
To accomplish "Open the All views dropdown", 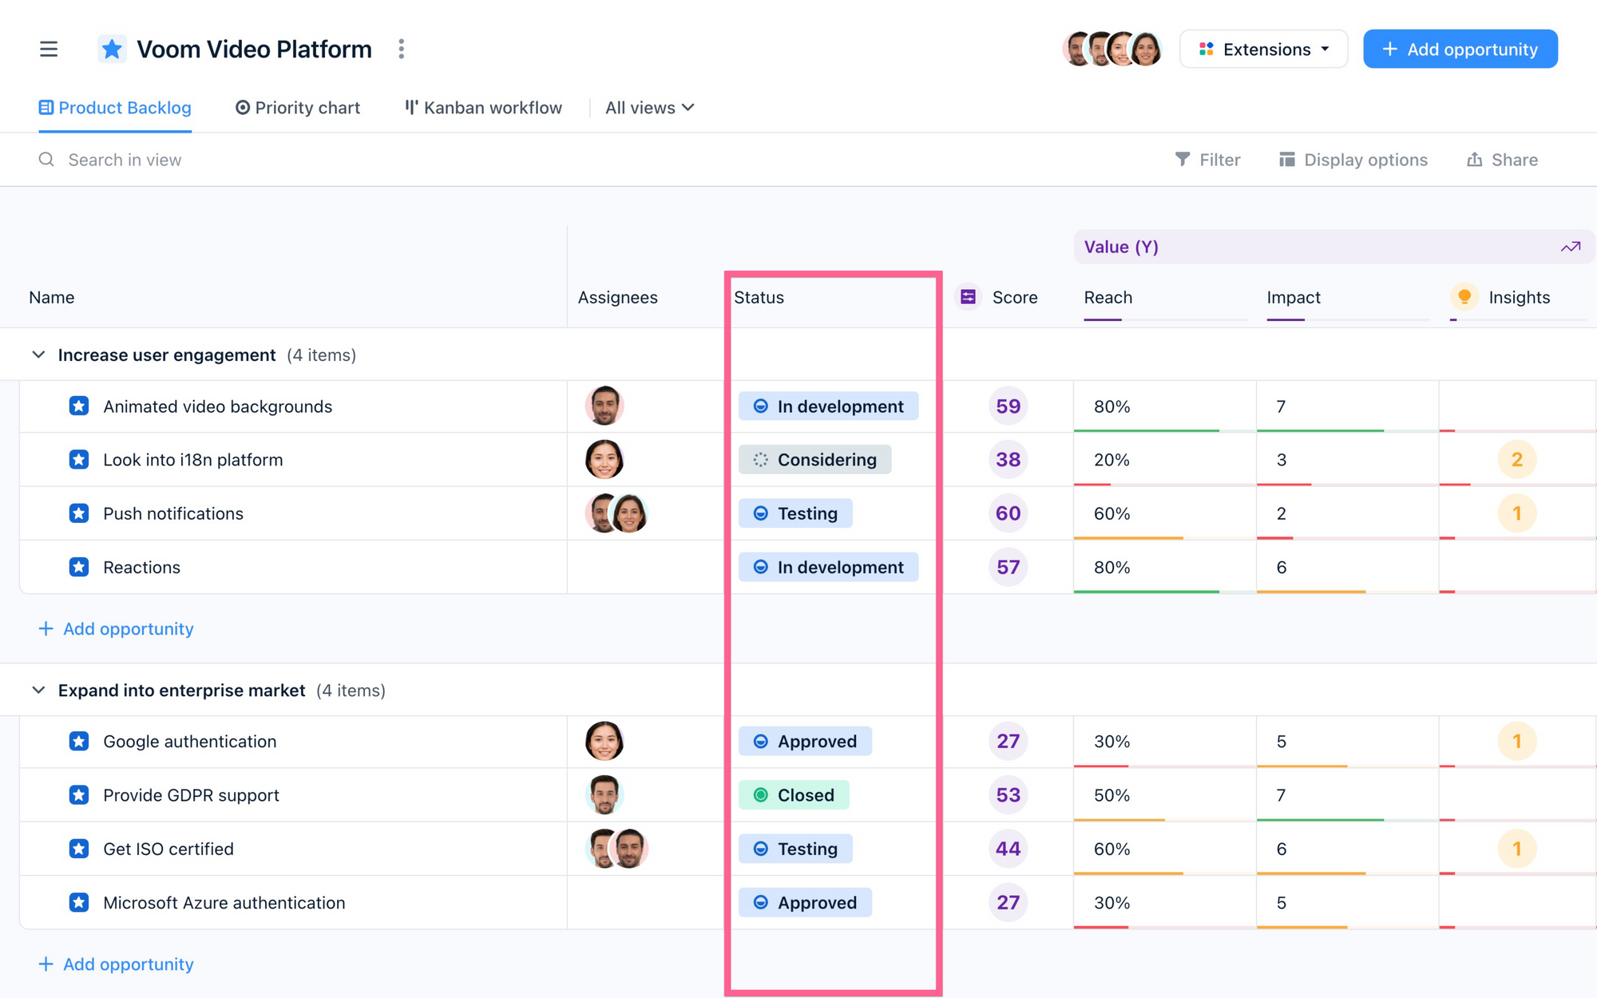I will coord(649,108).
